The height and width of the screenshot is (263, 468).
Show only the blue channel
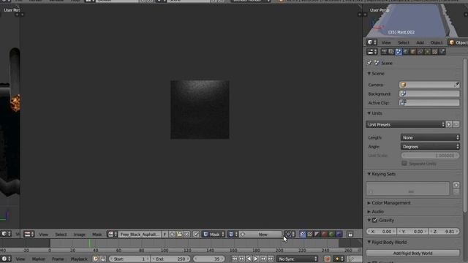(x=339, y=235)
